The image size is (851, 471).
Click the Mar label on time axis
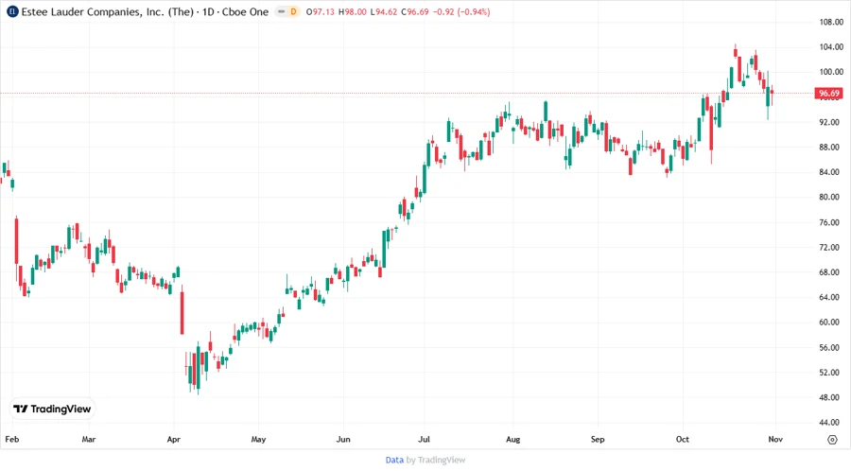[x=89, y=439]
